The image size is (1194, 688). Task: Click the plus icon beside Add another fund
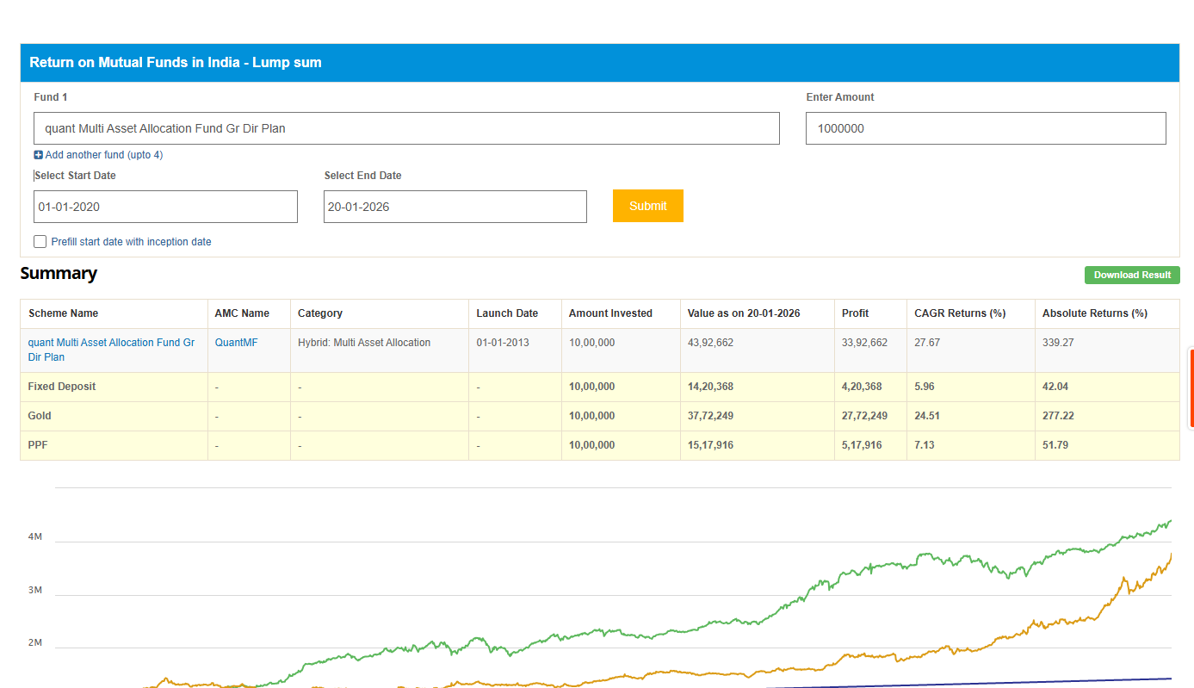pos(38,155)
